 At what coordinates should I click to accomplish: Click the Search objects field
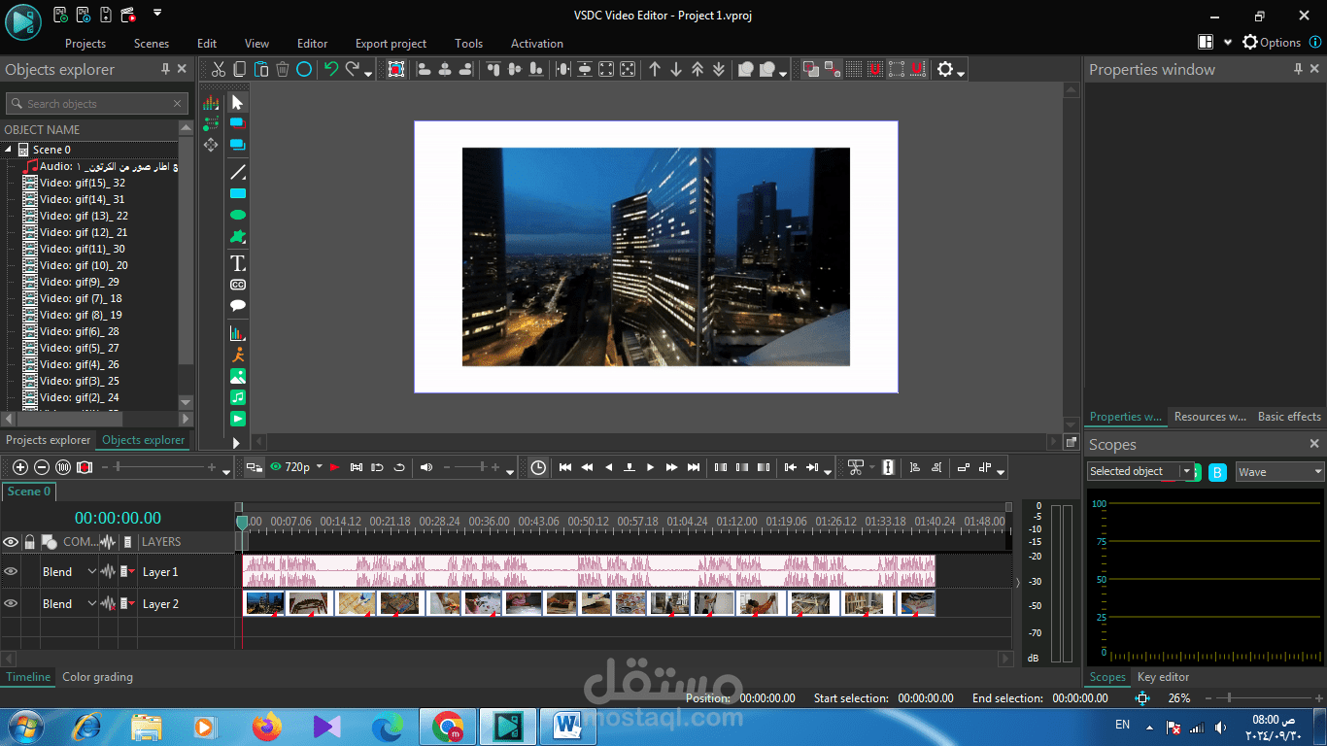pos(96,104)
